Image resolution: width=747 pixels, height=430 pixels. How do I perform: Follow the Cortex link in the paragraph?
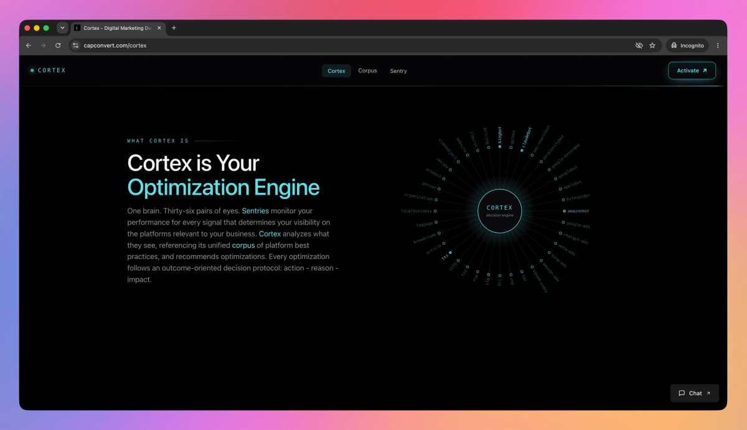270,234
